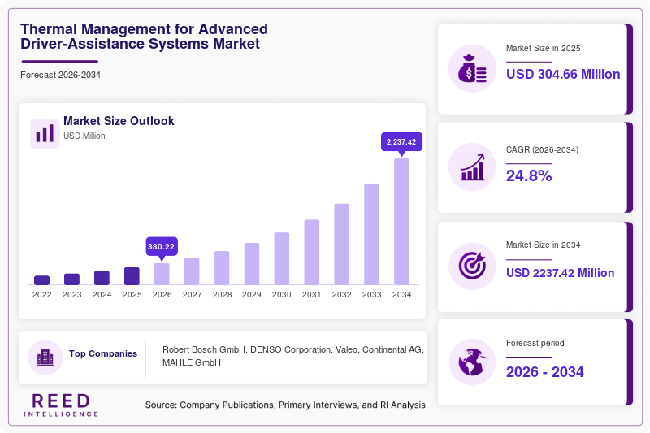Select the 2022 bar in the chart
Image resolution: width=650 pixels, height=433 pixels.
click(42, 280)
